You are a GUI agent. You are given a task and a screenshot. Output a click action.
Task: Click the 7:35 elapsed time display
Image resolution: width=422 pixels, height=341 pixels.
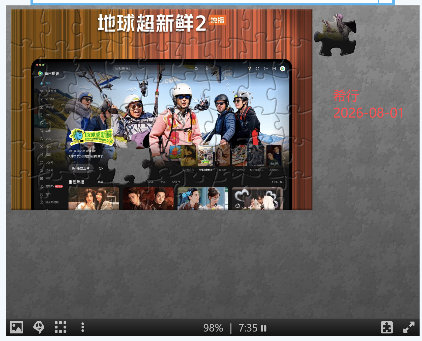[248, 328]
